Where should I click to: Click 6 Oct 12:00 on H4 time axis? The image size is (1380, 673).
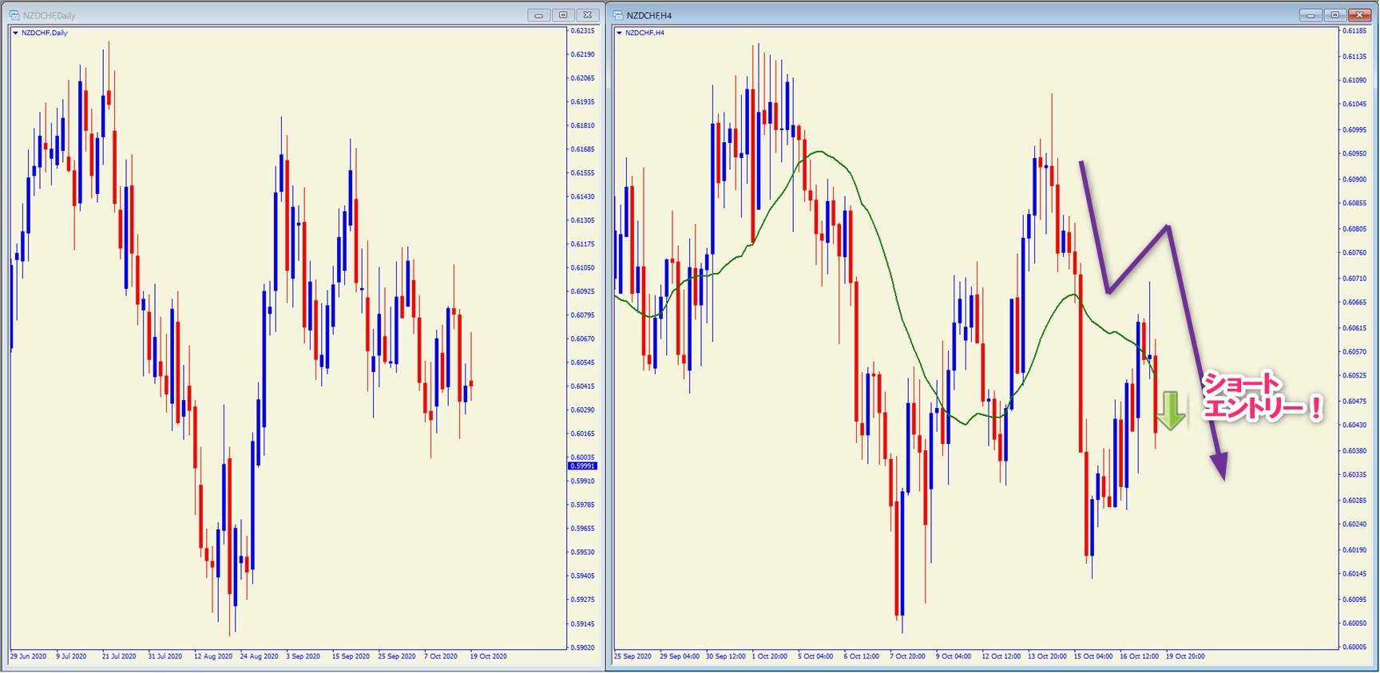(862, 656)
